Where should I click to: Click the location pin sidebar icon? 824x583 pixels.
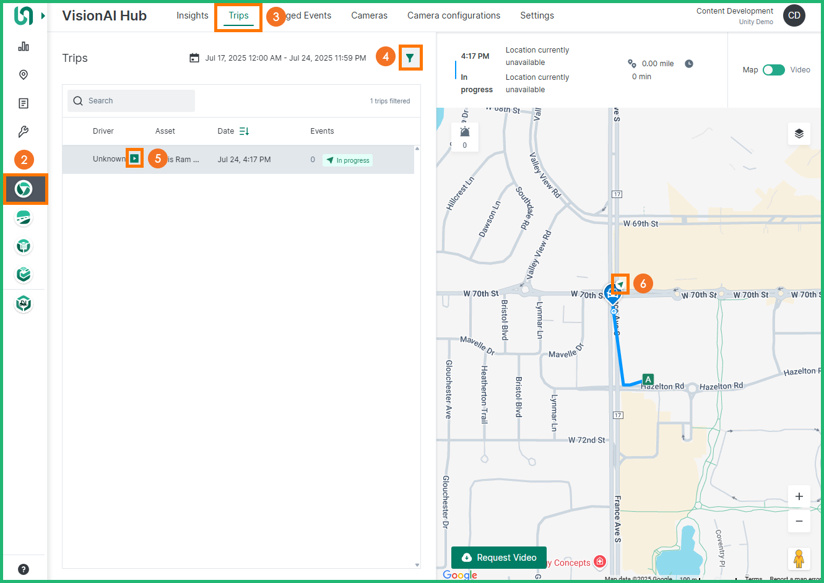coord(24,75)
